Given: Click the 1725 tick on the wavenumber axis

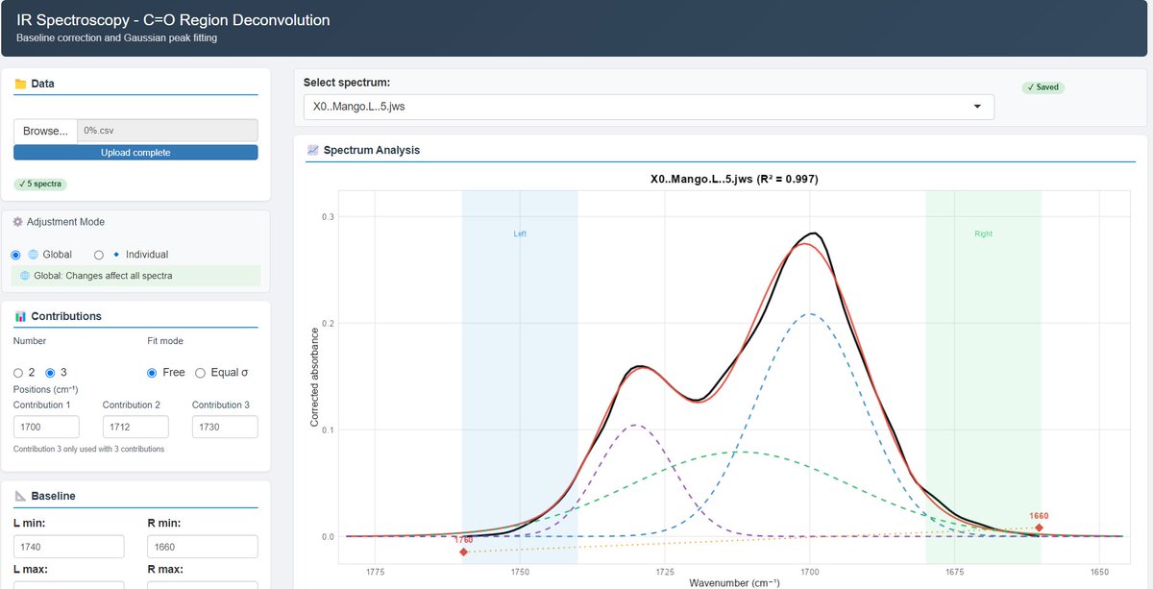Looking at the screenshot, I should point(665,571).
